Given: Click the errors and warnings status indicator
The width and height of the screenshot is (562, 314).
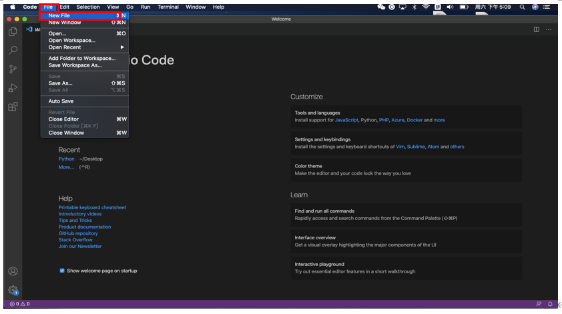Looking at the screenshot, I should click(20, 304).
